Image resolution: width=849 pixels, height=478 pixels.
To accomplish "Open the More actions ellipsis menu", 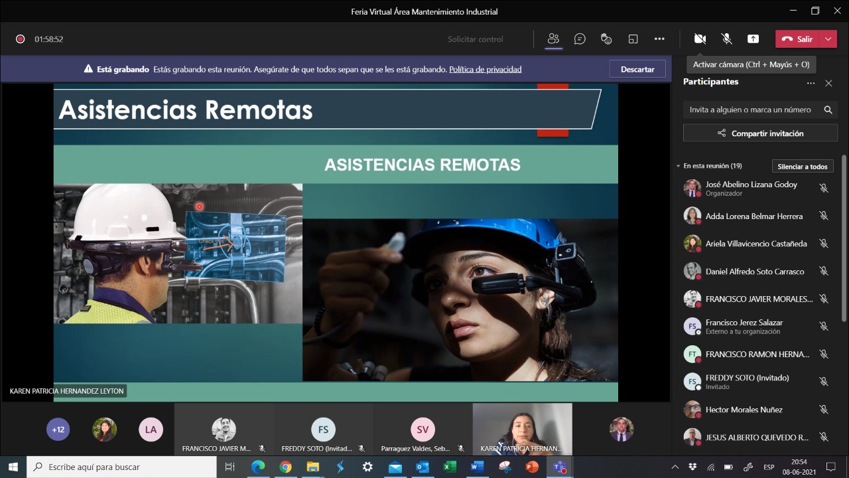I will tap(659, 39).
